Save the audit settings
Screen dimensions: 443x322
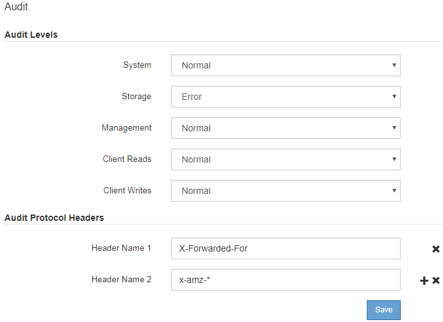click(x=383, y=310)
